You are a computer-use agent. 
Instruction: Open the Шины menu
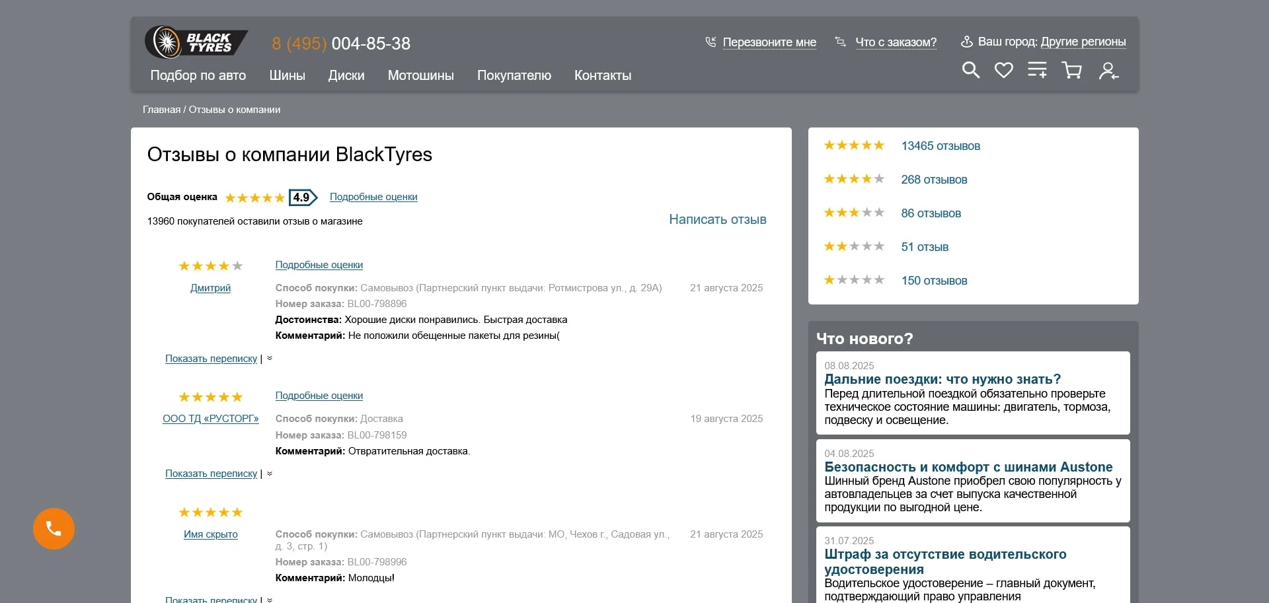click(x=287, y=75)
